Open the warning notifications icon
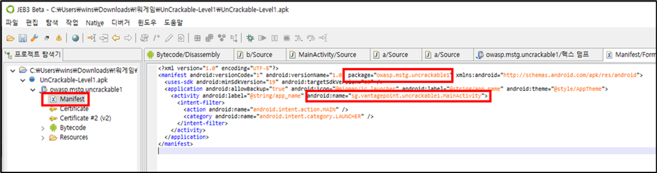The image size is (657, 173). coord(59,38)
